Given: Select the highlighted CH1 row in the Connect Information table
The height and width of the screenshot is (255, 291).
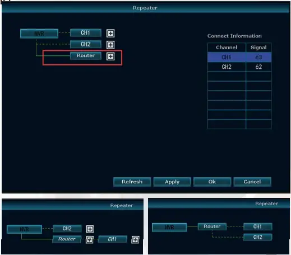Looking at the screenshot, I should pos(239,57).
